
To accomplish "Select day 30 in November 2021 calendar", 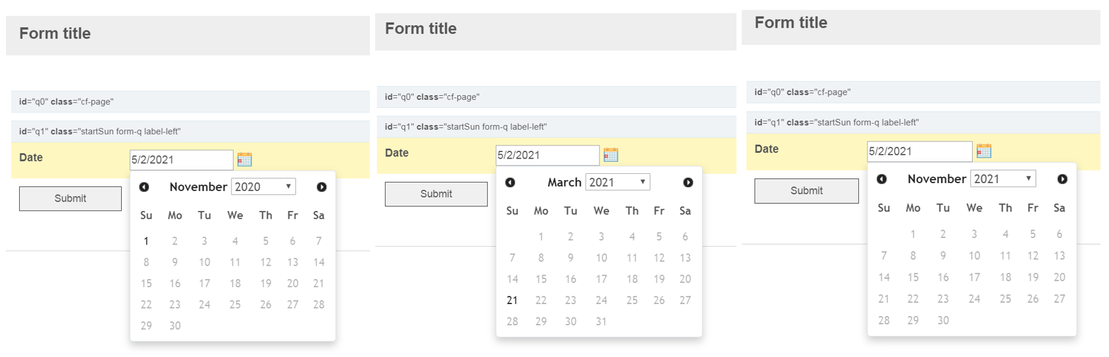I will click(x=943, y=321).
